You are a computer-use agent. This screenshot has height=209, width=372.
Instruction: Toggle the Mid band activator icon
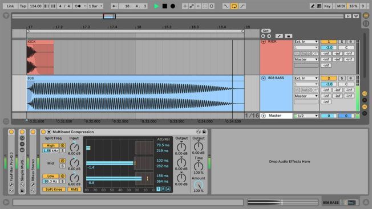tap(62, 161)
